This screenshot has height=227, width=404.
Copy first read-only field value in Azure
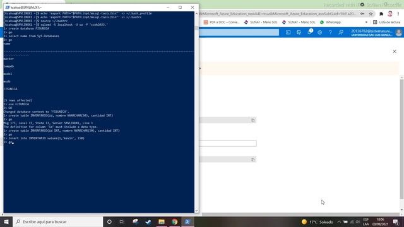[x=253, y=120]
